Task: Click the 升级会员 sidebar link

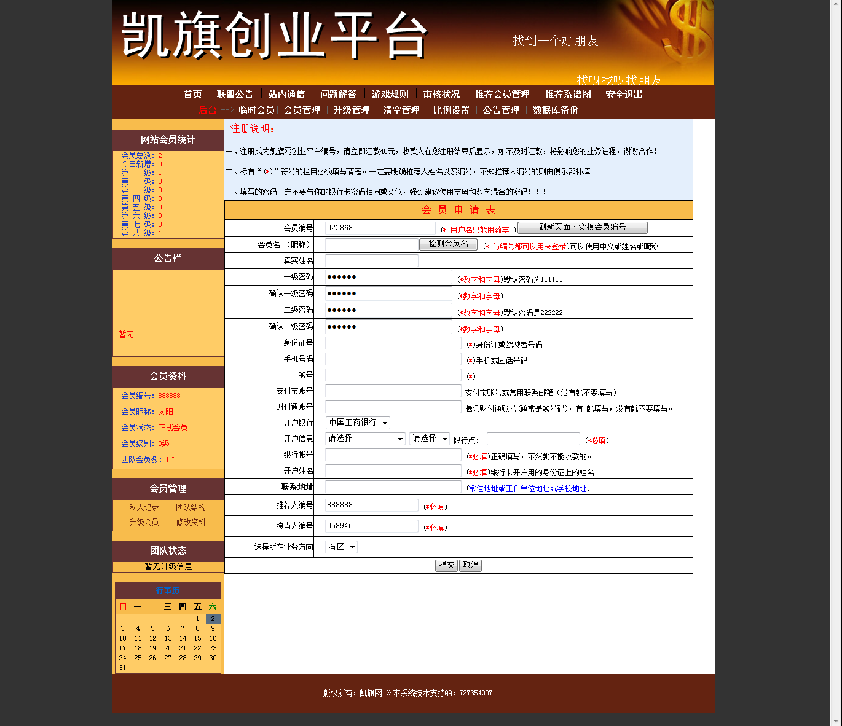Action: [x=144, y=522]
